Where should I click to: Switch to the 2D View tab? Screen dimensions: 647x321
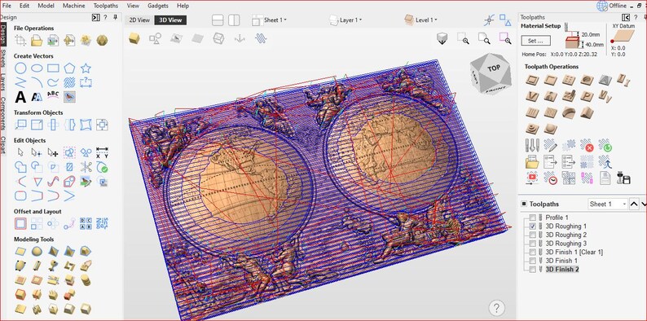point(139,20)
